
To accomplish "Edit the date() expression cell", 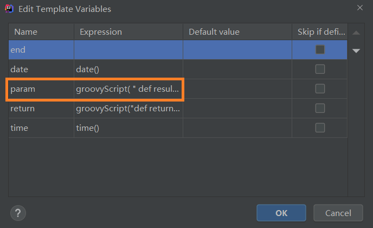I will pos(128,69).
